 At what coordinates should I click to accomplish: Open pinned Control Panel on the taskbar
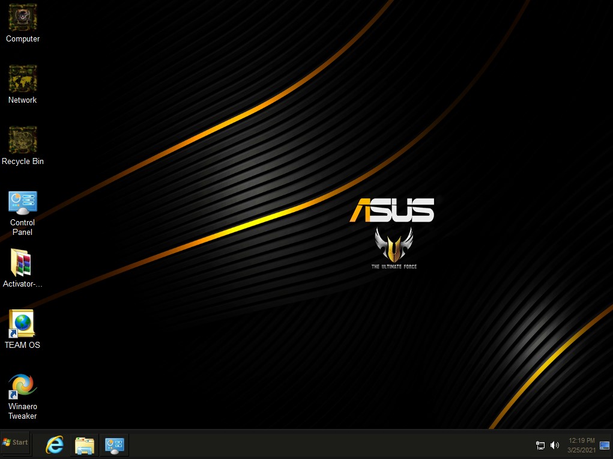tap(114, 445)
